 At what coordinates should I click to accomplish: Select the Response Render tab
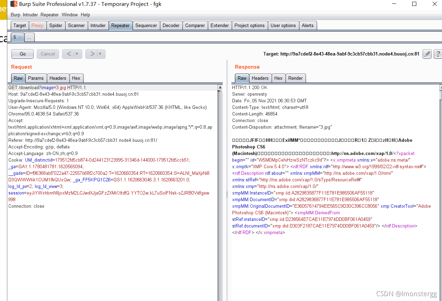point(296,78)
